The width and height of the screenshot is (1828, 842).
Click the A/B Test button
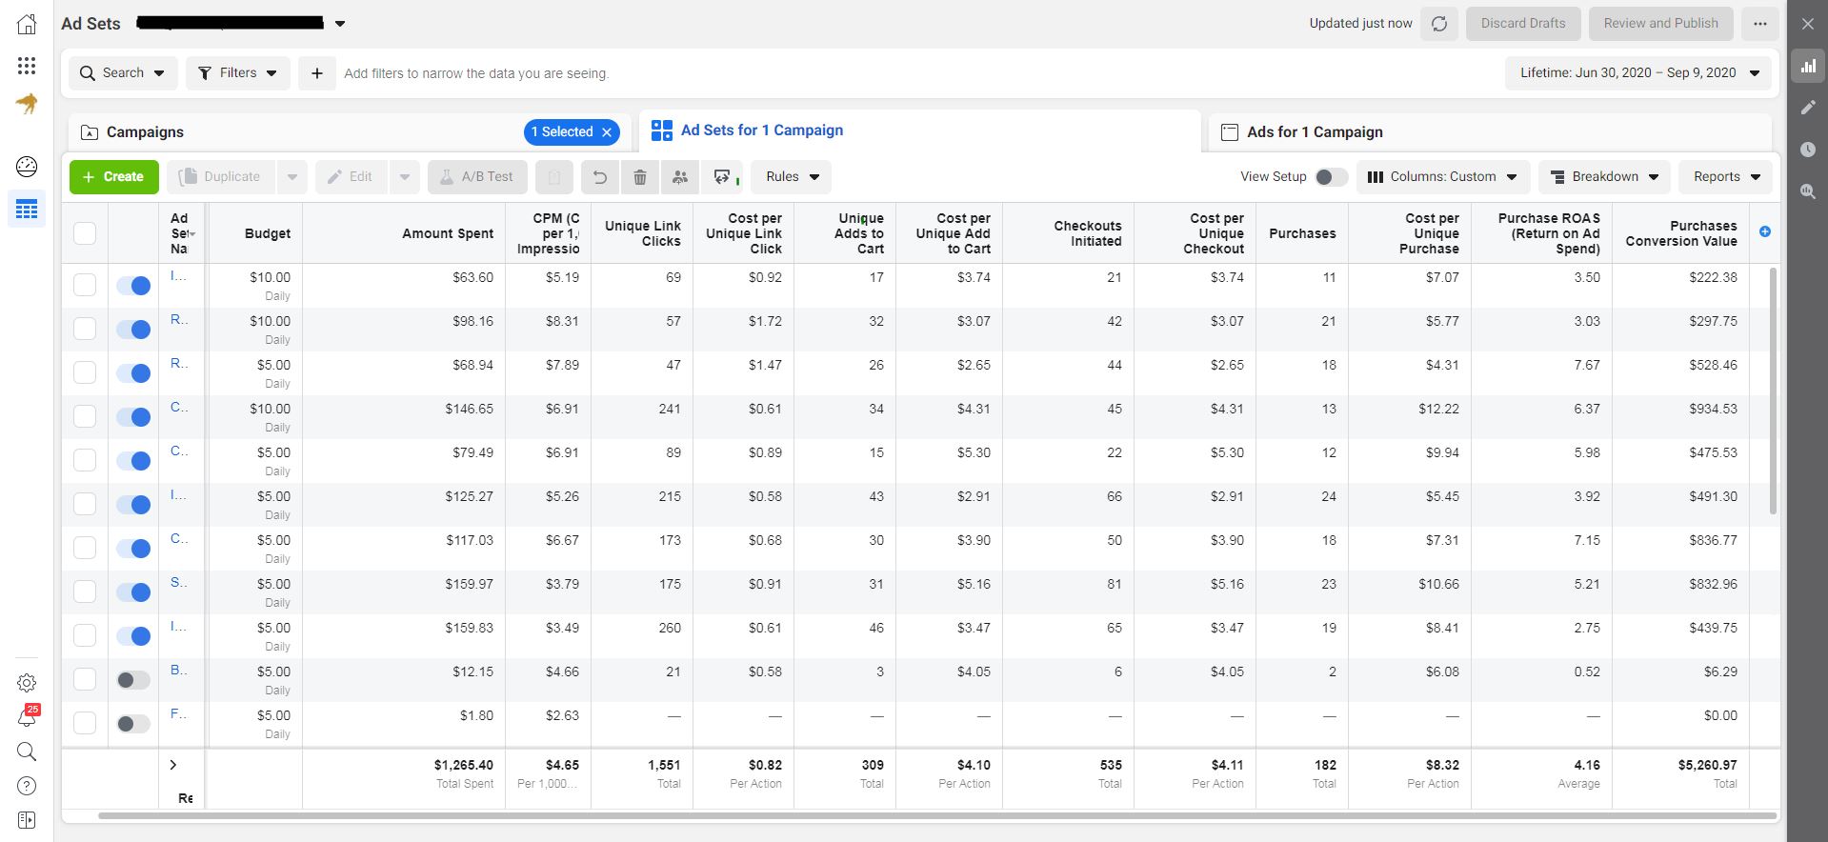click(477, 177)
